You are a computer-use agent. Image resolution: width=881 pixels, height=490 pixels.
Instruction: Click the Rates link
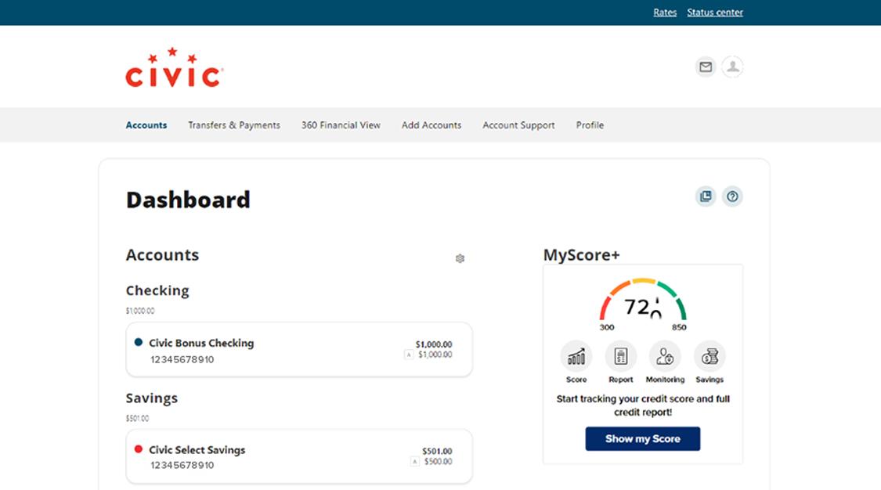pyautogui.click(x=665, y=13)
